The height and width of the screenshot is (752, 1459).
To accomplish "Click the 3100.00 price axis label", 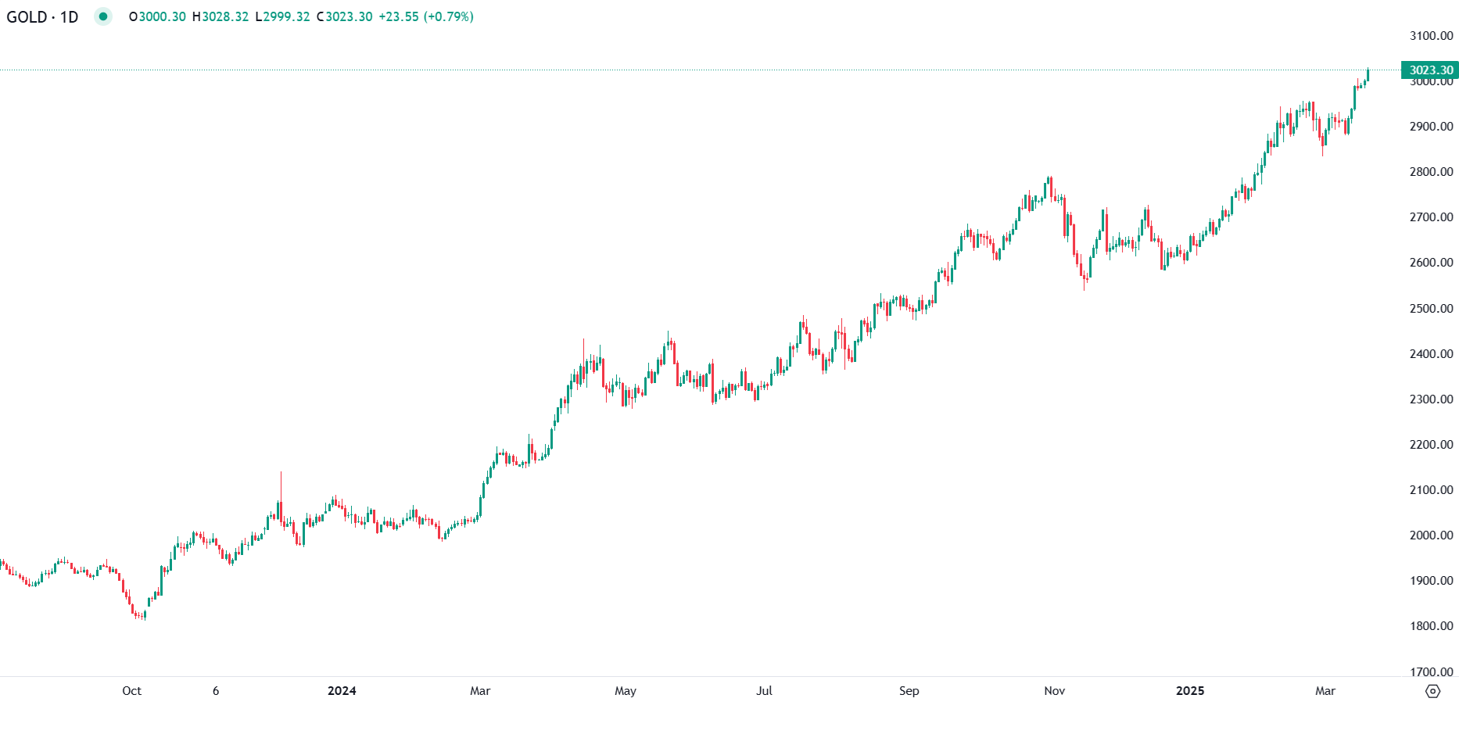I will (1431, 36).
